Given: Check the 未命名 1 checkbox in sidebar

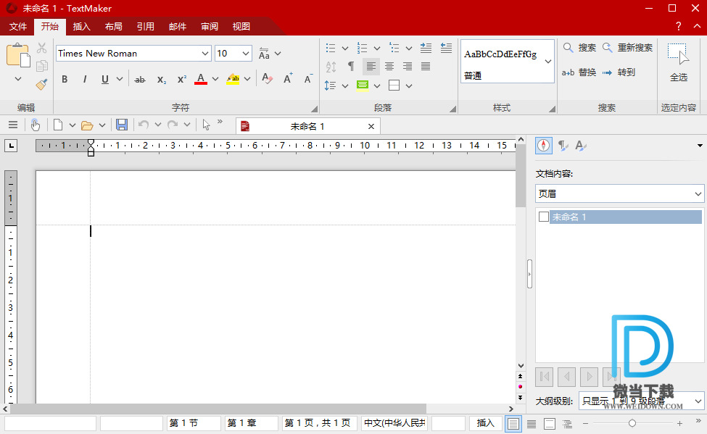Looking at the screenshot, I should 544,217.
